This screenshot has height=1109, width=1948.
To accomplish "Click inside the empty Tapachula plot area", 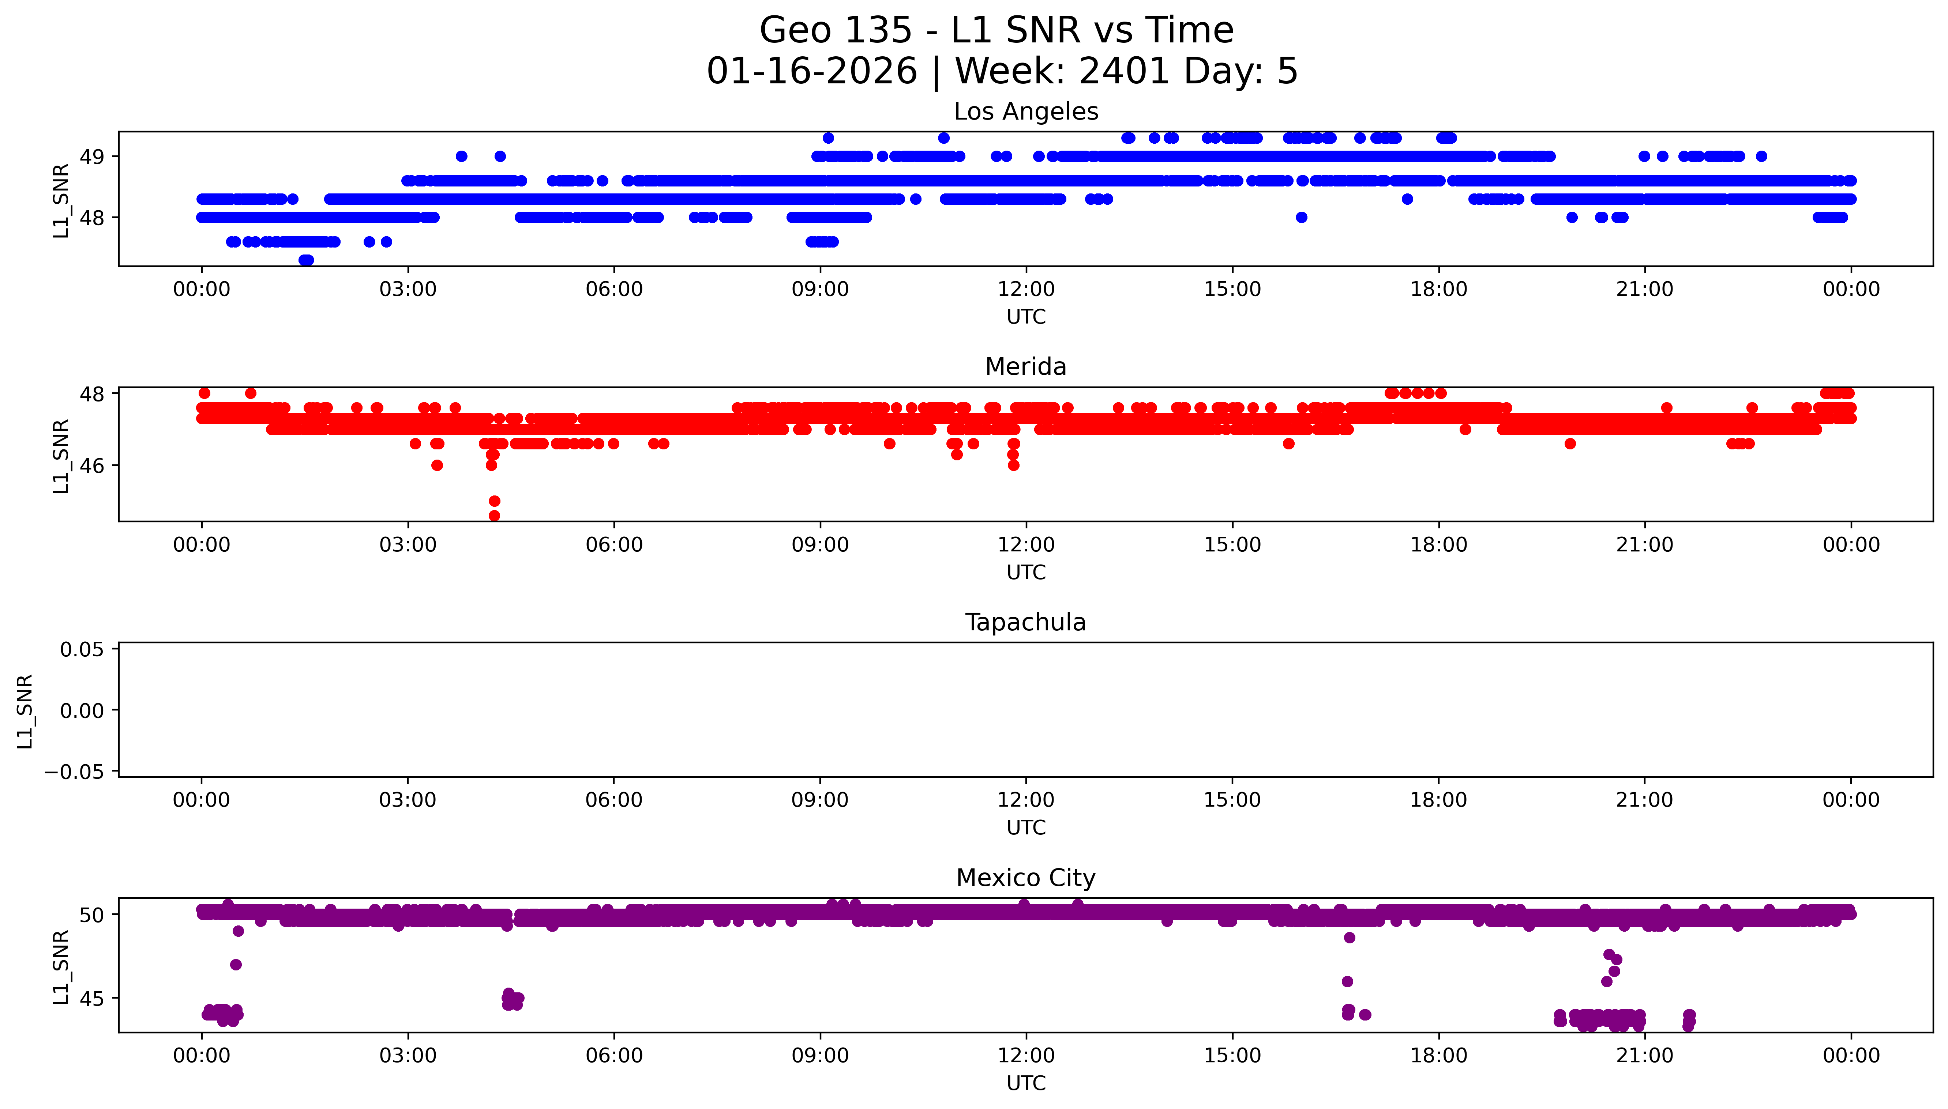I will coord(1025,710).
